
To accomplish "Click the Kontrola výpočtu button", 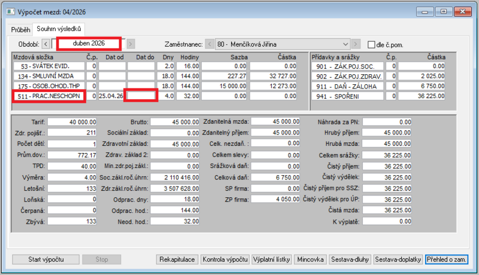I will point(225,259).
